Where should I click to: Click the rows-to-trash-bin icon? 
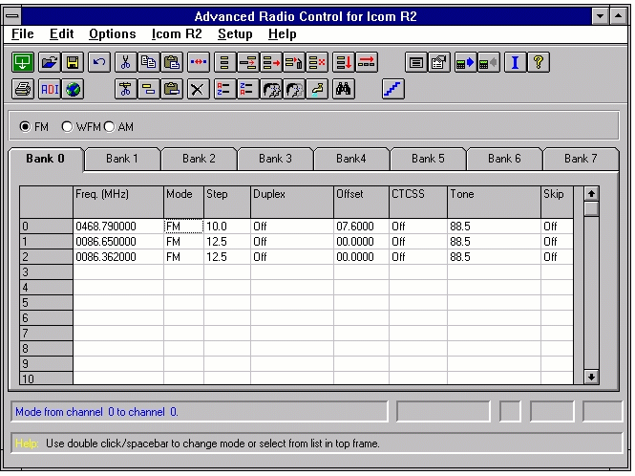pyautogui.click(x=294, y=62)
